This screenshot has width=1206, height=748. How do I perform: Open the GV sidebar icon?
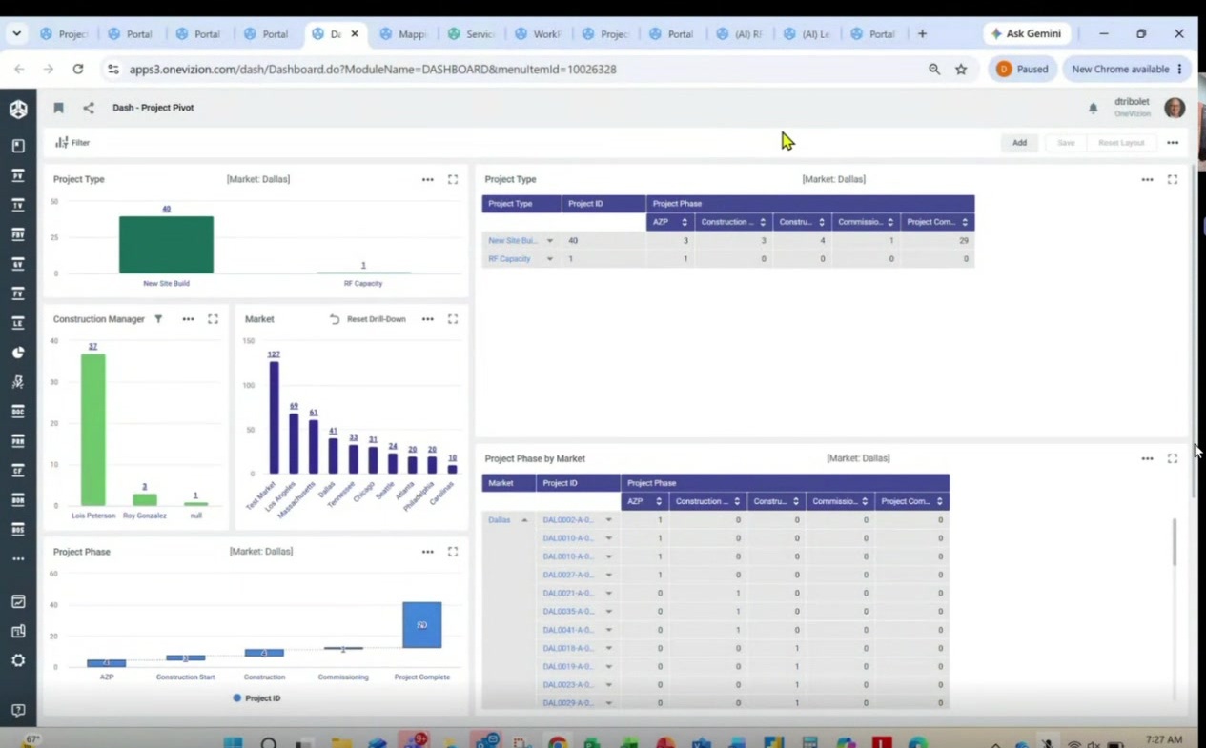[x=18, y=264]
